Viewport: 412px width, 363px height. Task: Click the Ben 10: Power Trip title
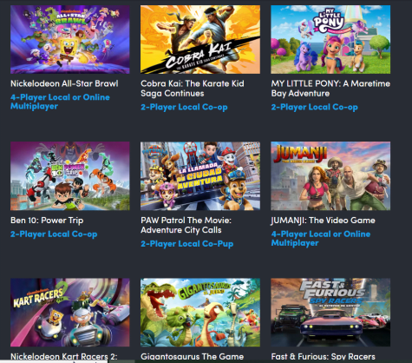click(47, 221)
